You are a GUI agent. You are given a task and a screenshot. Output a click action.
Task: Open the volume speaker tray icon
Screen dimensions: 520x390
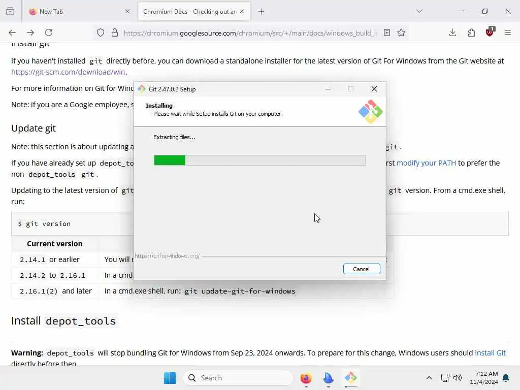pos(458,378)
